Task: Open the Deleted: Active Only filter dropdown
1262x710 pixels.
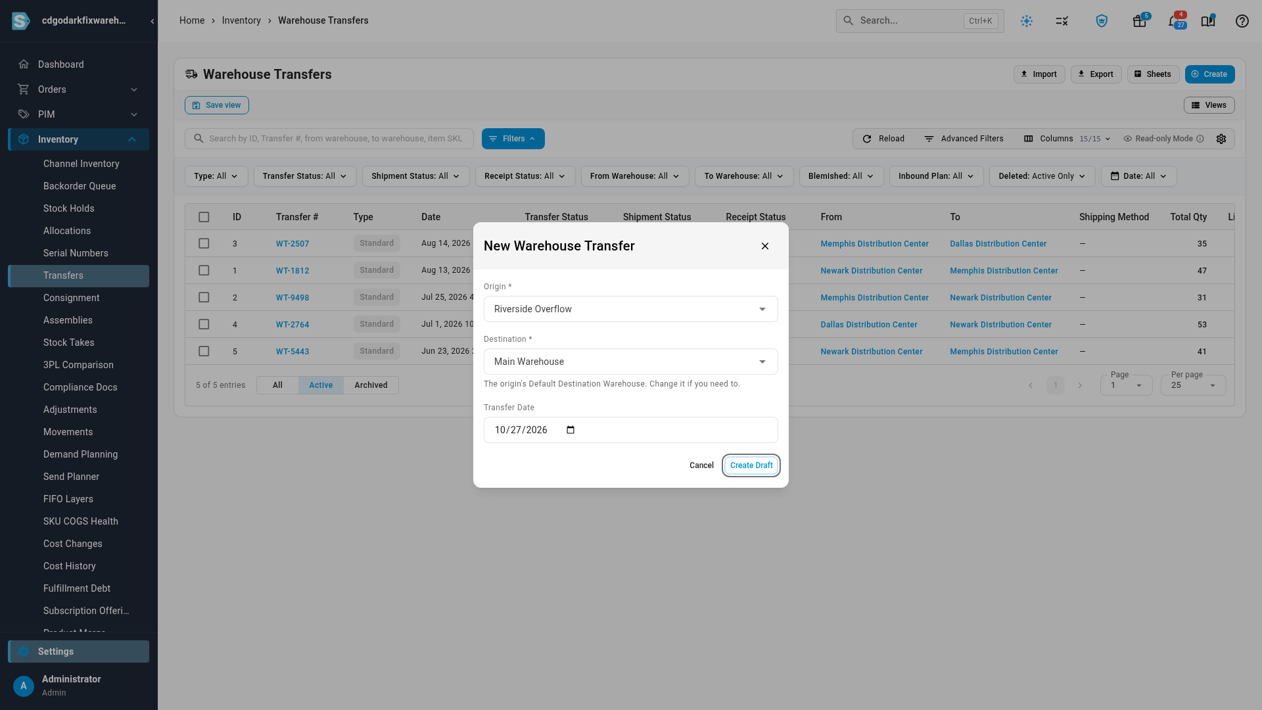Action: pos(1042,176)
